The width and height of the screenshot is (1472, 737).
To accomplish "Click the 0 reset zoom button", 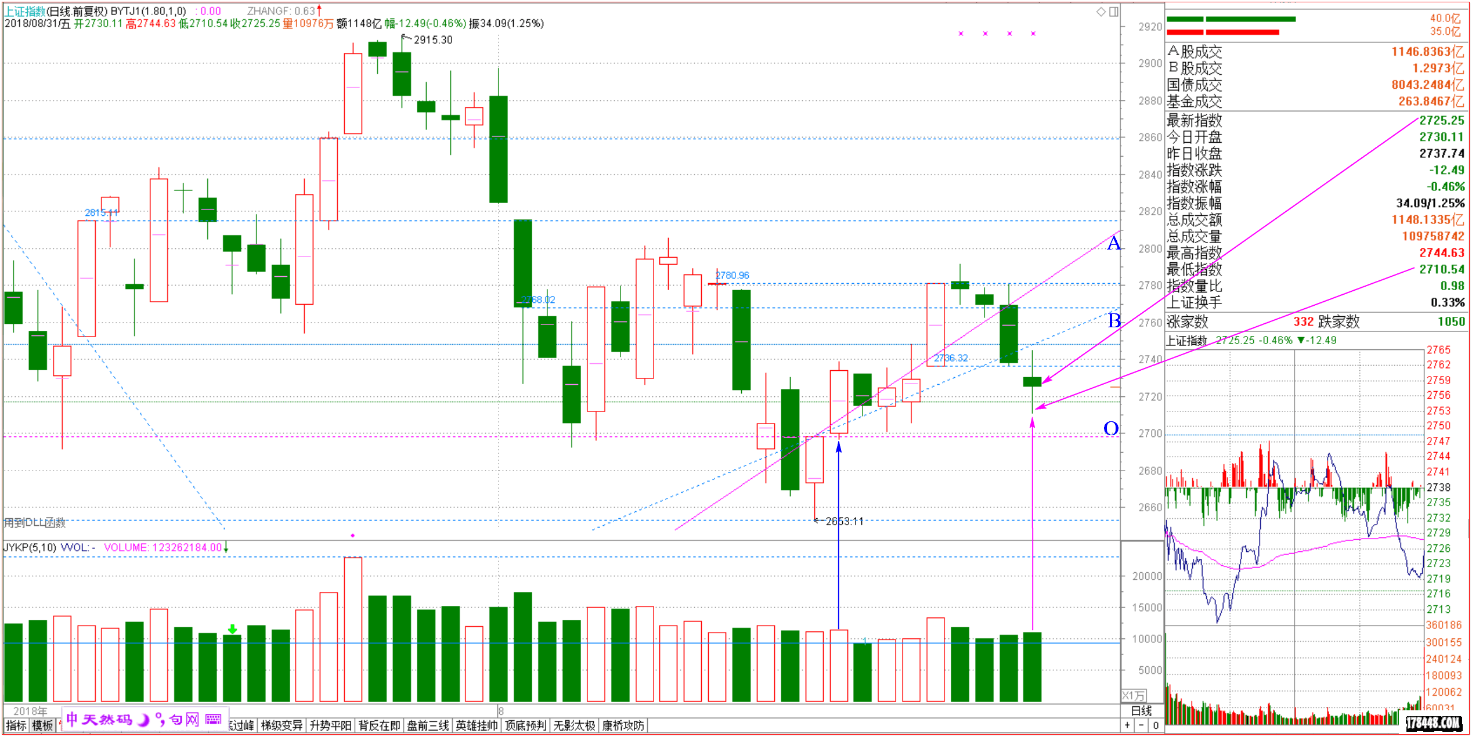I will tap(1156, 725).
